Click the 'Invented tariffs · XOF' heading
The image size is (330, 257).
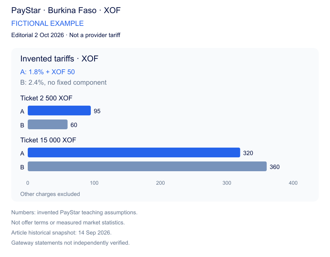click(59, 59)
